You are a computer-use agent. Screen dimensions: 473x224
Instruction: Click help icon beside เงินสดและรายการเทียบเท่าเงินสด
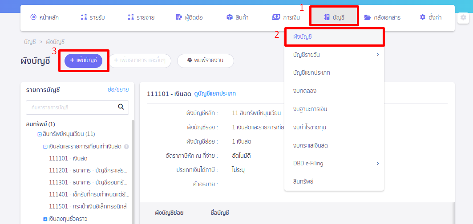126,147
